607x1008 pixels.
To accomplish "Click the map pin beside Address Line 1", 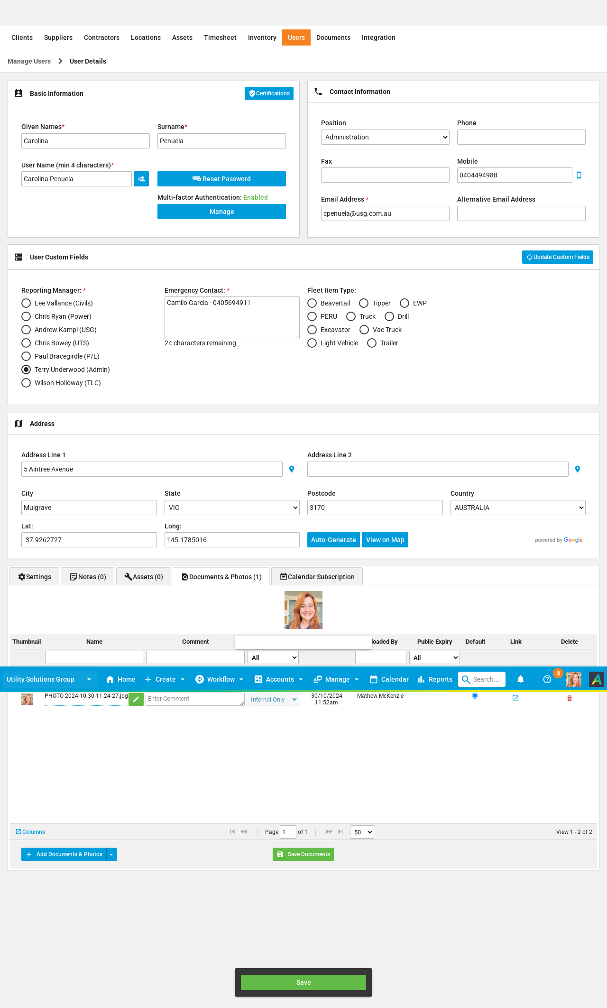I will [292, 469].
